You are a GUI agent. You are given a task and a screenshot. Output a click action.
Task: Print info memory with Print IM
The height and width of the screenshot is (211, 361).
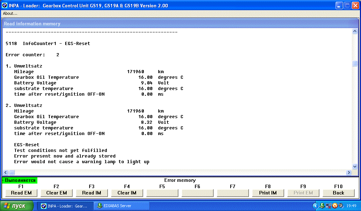pyautogui.click(x=268, y=193)
